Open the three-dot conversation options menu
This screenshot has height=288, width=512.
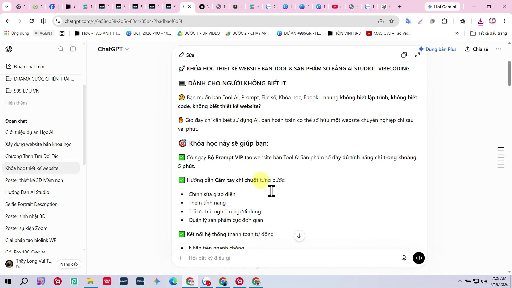pos(498,49)
